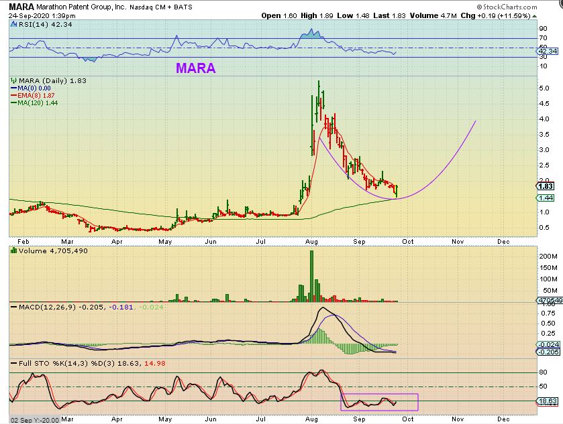This screenshot has width=563, height=424.
Task: Click the red 14.98 stochastic %D value
Action: [x=155, y=364]
